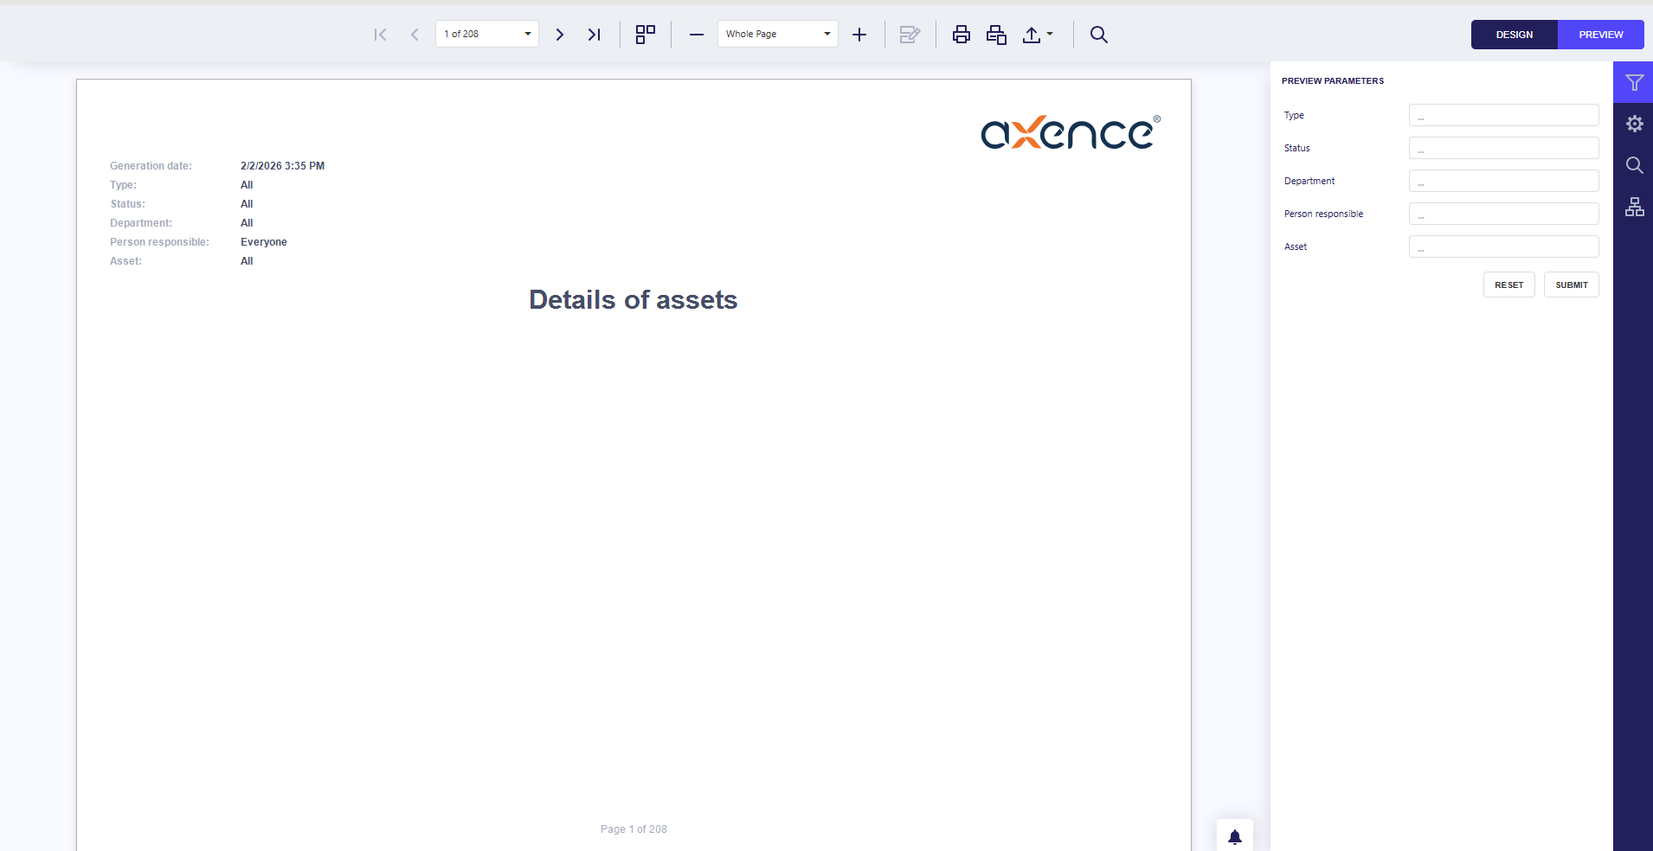This screenshot has width=1653, height=851.
Task: Expand the Whole Page zoom dropdown
Action: (x=826, y=35)
